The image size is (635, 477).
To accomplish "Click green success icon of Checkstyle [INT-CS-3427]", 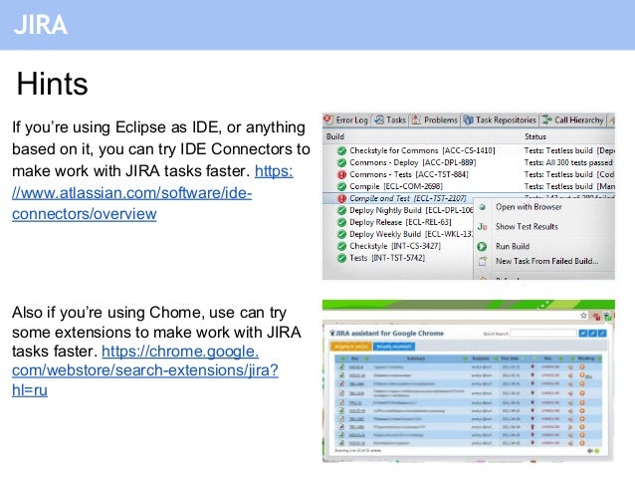I will pos(341,246).
